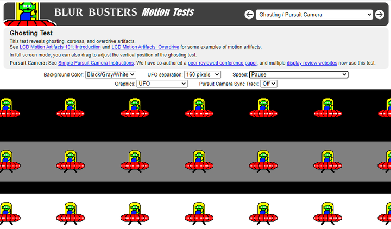Open the UFO separation dropdown
The height and width of the screenshot is (229, 391).
[x=202, y=74]
